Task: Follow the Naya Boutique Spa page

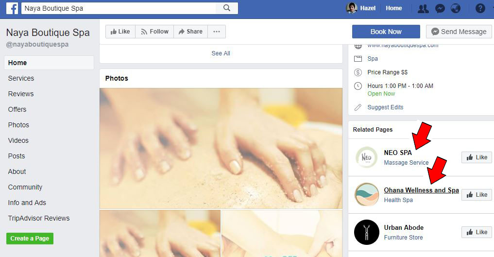Action: [x=154, y=32]
